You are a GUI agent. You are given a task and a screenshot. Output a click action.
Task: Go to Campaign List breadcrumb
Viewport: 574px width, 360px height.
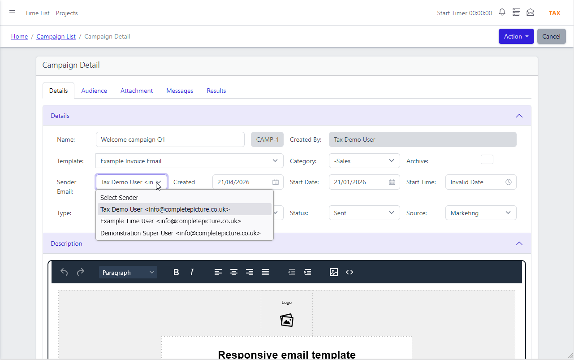tap(56, 36)
